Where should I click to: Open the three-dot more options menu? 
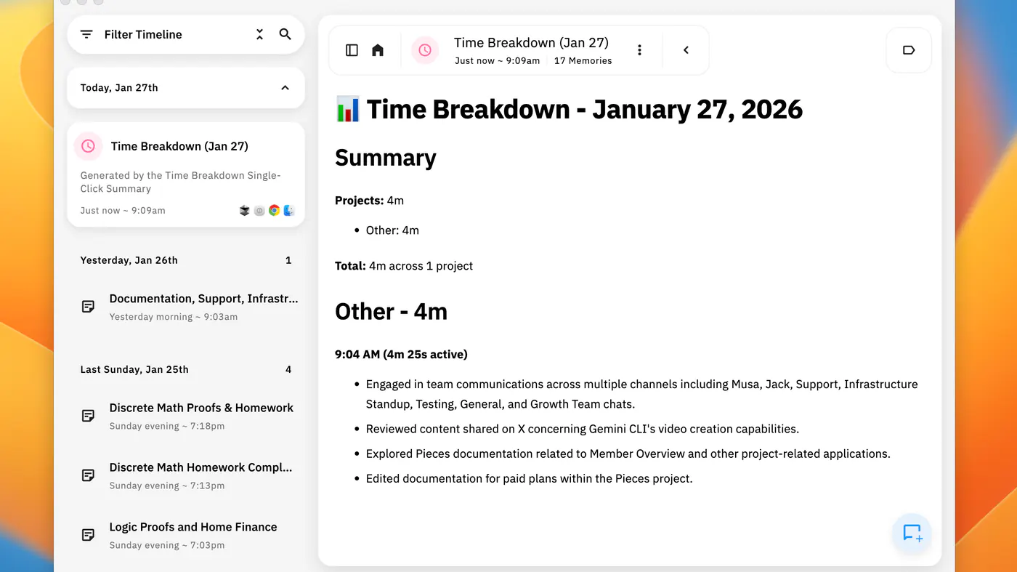639,50
